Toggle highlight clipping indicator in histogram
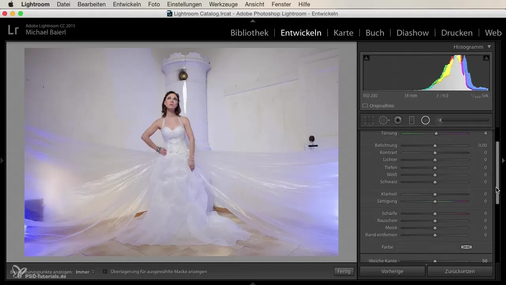This screenshot has height=285, width=506. coord(486,58)
